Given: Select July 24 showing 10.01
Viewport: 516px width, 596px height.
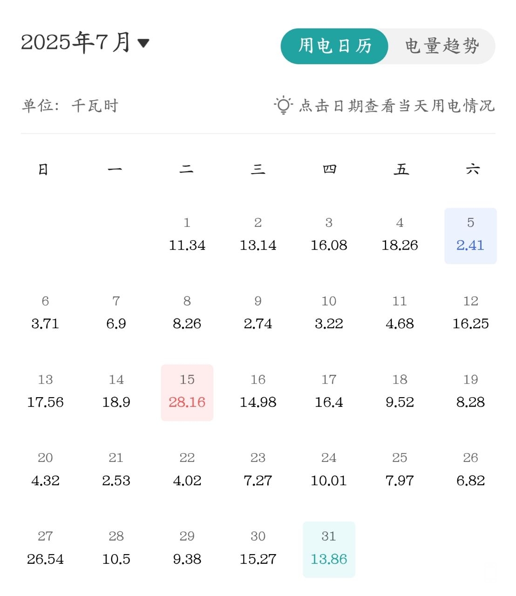Looking at the screenshot, I should 329,471.
